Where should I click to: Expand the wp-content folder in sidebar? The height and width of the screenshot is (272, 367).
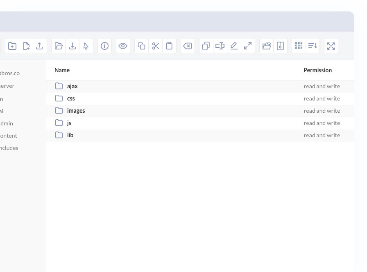9,136
